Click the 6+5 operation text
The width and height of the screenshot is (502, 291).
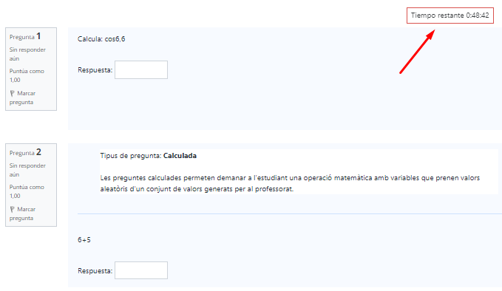click(84, 240)
